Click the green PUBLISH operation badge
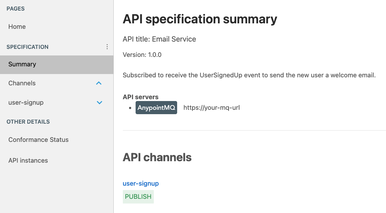Viewport: 386px width, 213px height. pyautogui.click(x=138, y=197)
